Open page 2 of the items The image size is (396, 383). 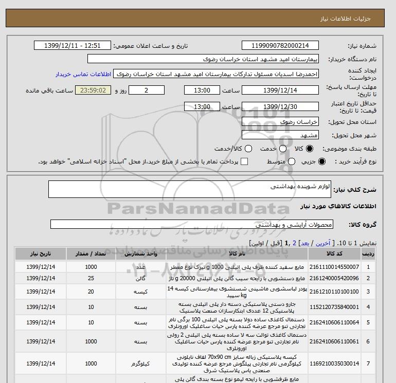pos(294,243)
